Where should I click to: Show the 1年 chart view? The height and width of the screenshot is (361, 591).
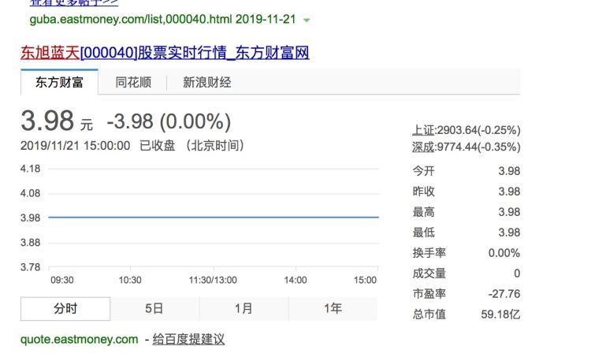click(333, 308)
